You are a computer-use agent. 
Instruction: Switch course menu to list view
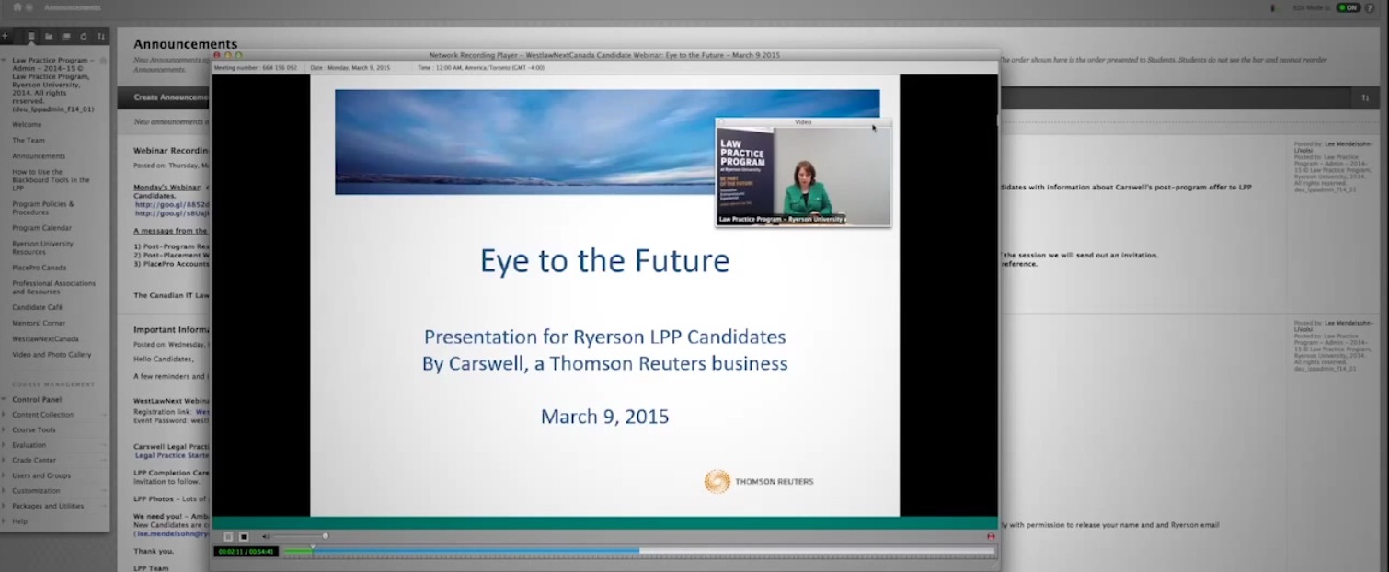30,36
